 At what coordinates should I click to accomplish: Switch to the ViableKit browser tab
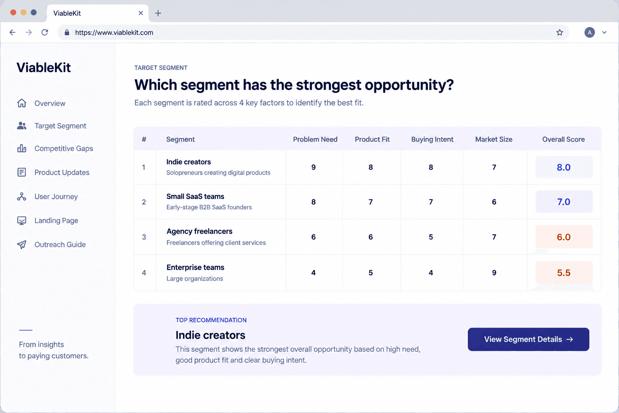98,13
